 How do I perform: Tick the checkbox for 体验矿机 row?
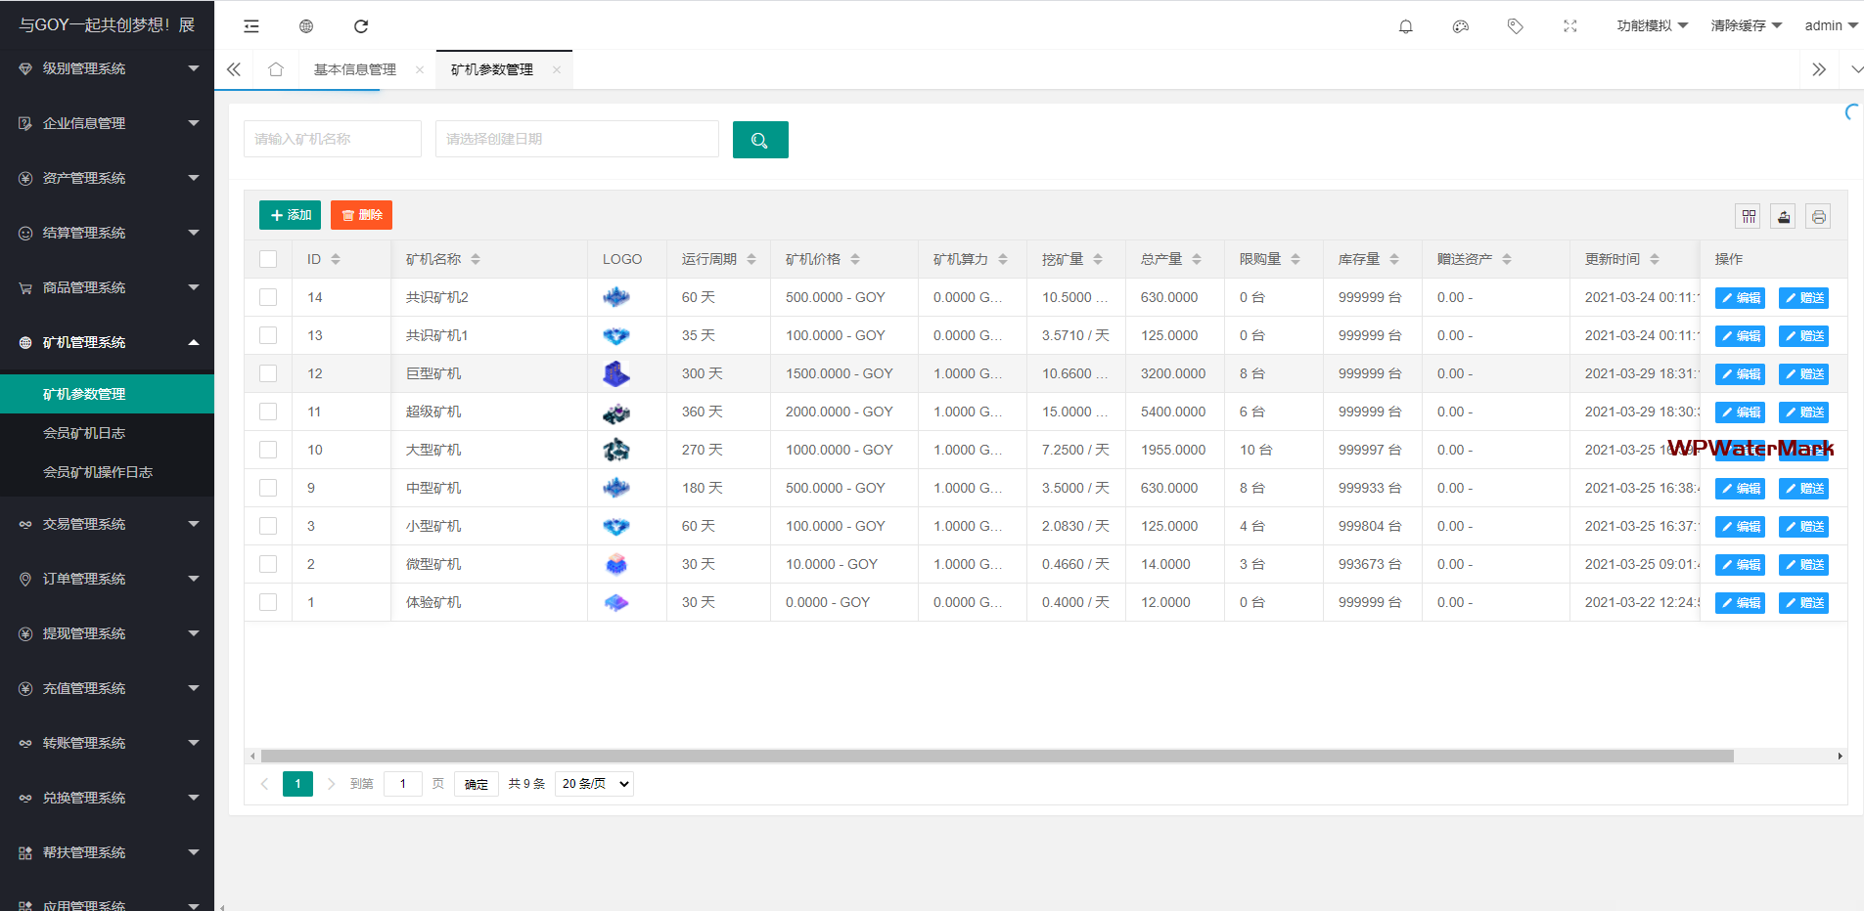pyautogui.click(x=268, y=602)
